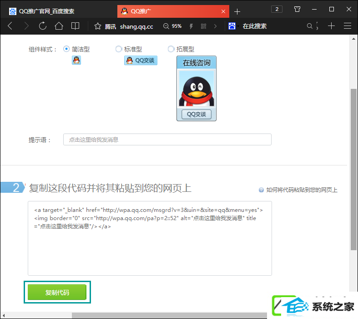Click QQ交谈 button inside extended widget
358x319 pixels.
(197, 114)
